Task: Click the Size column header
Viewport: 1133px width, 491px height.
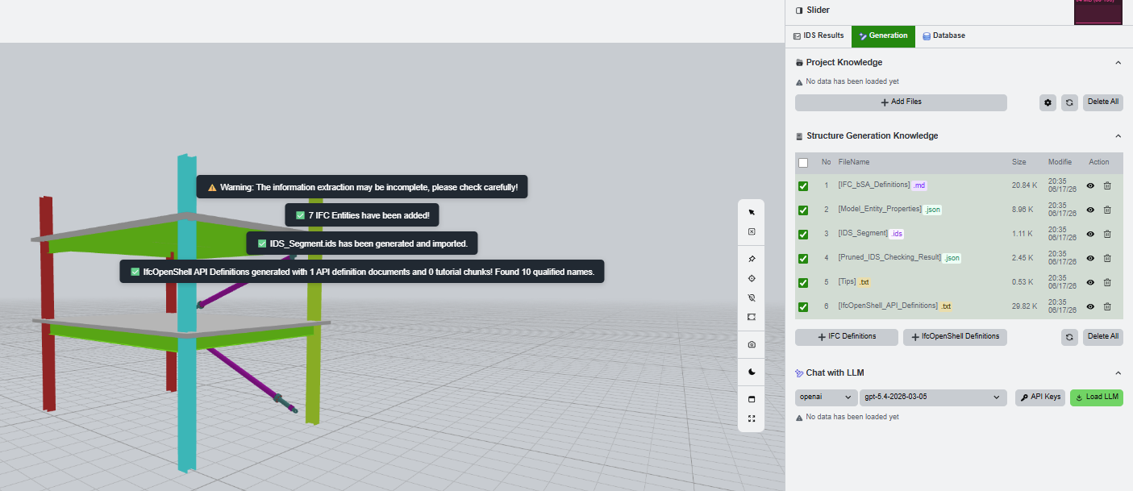Action: tap(1019, 163)
